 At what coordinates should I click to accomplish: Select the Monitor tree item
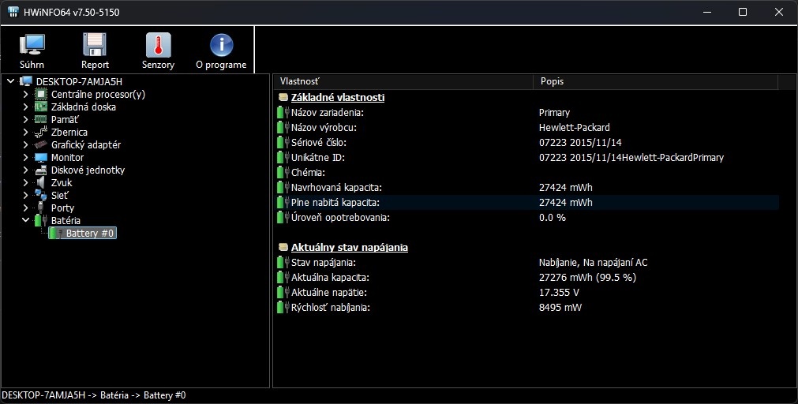[x=67, y=158]
